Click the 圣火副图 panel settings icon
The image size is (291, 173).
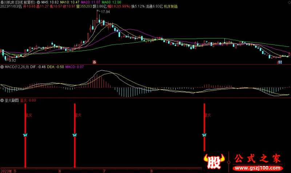(2, 100)
